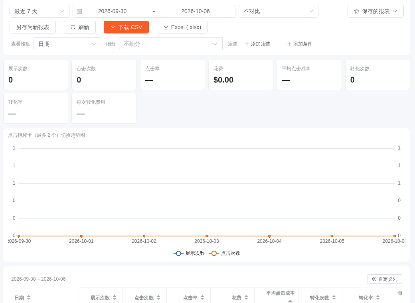
Task: Sort table by 转化率 column header
Action: (378, 298)
